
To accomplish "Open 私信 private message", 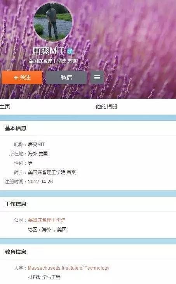I will click(x=66, y=77).
